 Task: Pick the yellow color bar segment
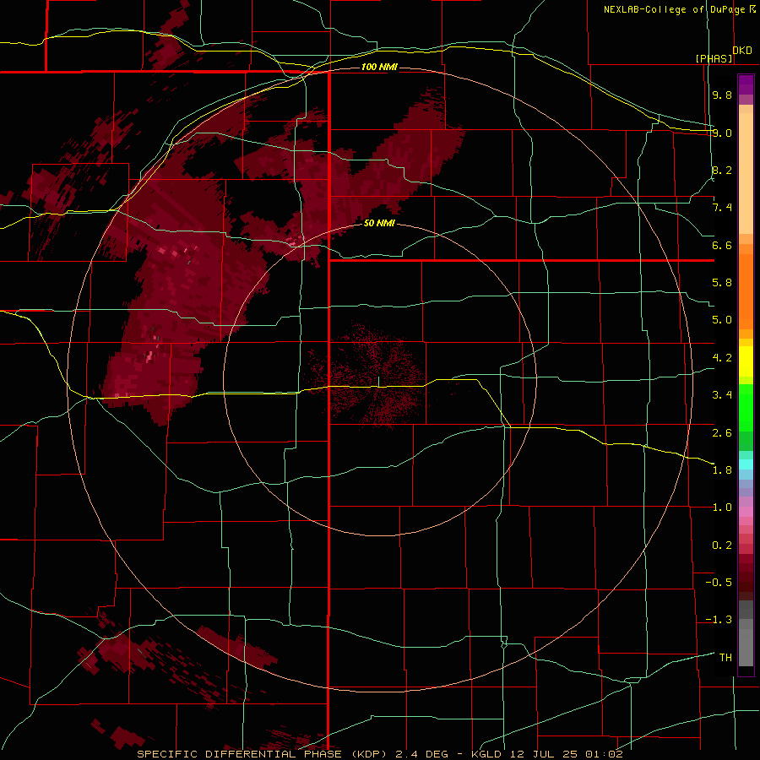(x=746, y=361)
